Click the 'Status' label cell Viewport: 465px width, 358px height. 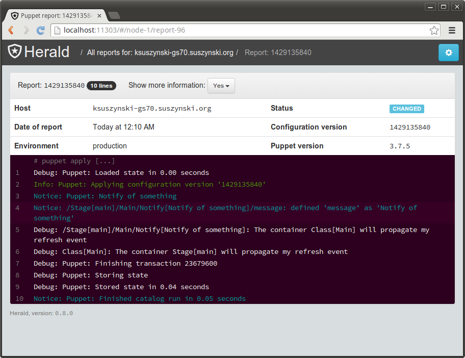pos(282,108)
